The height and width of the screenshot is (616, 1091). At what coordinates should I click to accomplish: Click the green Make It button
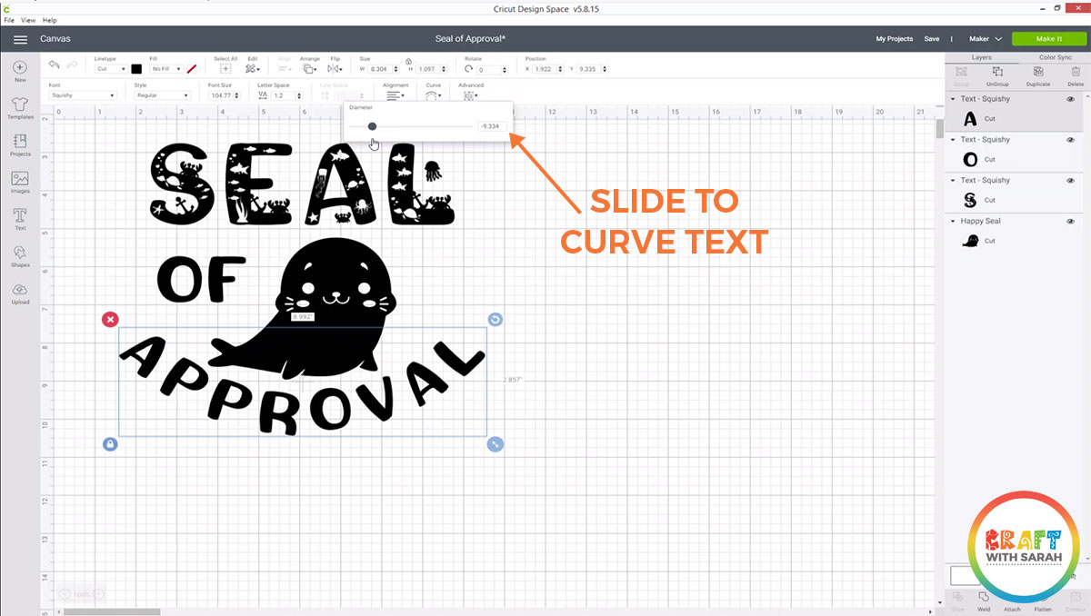pos(1048,39)
